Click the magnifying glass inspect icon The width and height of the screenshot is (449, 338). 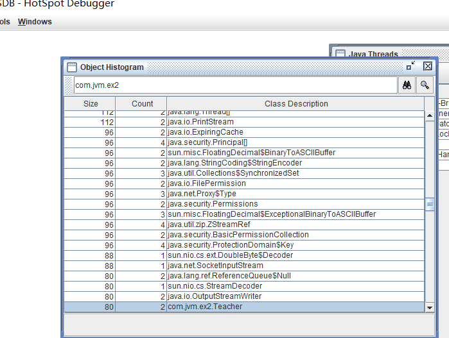425,85
